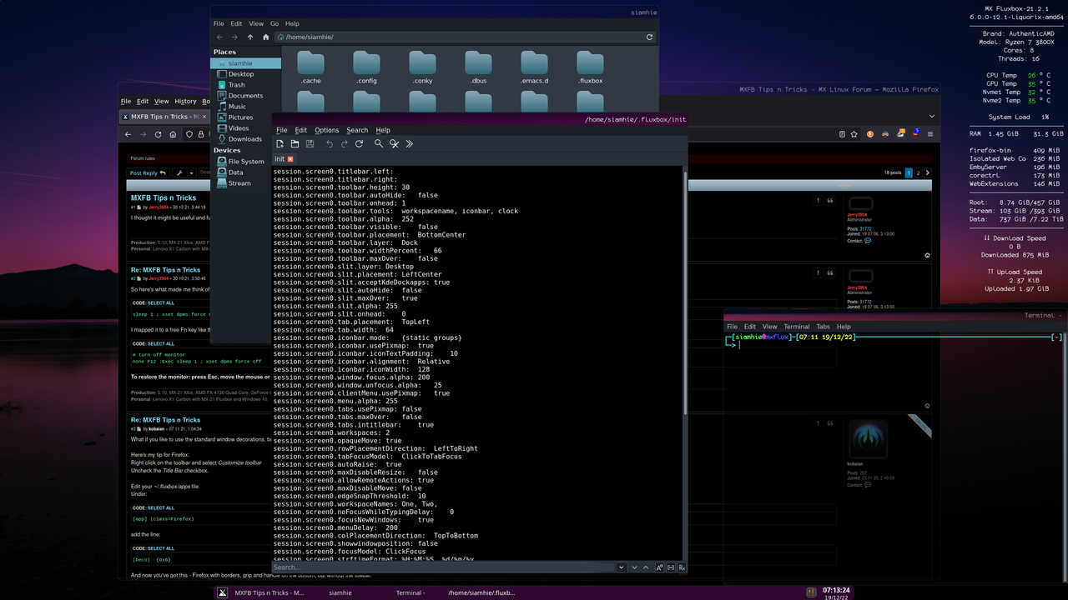Undo icon in the init editor toolbar
1068x600 pixels.
pos(330,143)
